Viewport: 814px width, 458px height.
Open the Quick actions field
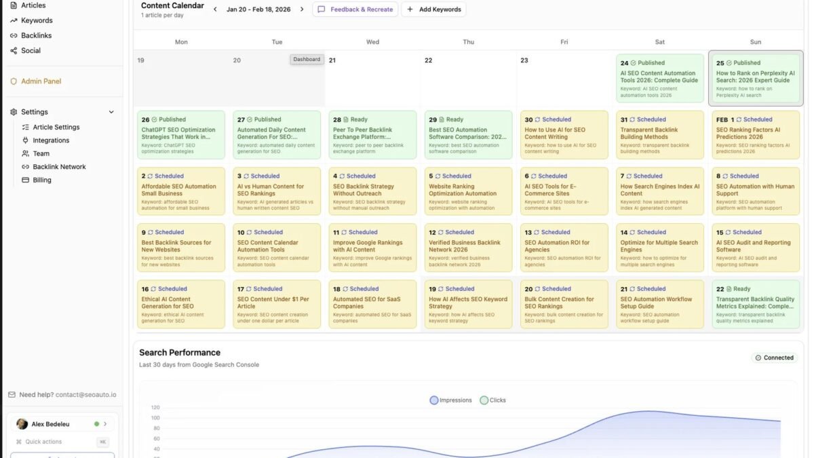pyautogui.click(x=62, y=442)
